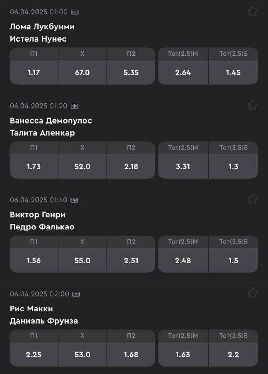Pick the draw odds 67.0
268x374 pixels.
pos(83,72)
